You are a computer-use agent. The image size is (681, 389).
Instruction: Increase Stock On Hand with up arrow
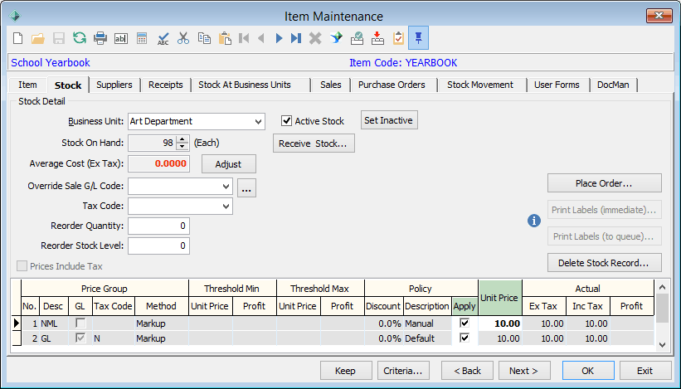click(x=182, y=139)
